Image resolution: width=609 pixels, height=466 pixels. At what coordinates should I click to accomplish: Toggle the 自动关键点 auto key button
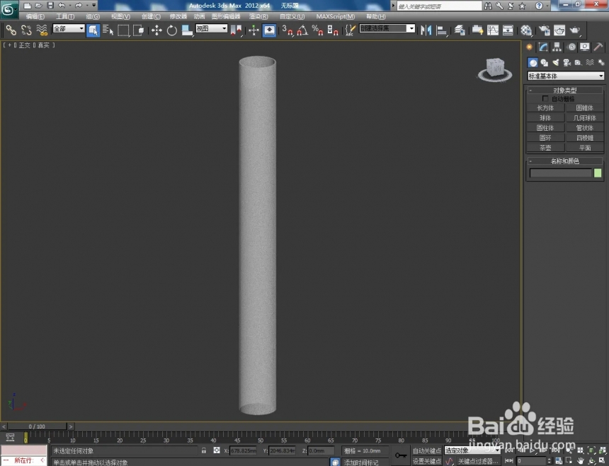(x=427, y=451)
